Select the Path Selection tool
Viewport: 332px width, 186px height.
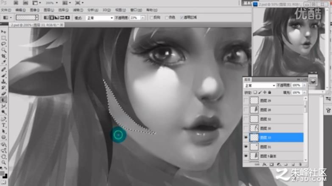point(3,131)
